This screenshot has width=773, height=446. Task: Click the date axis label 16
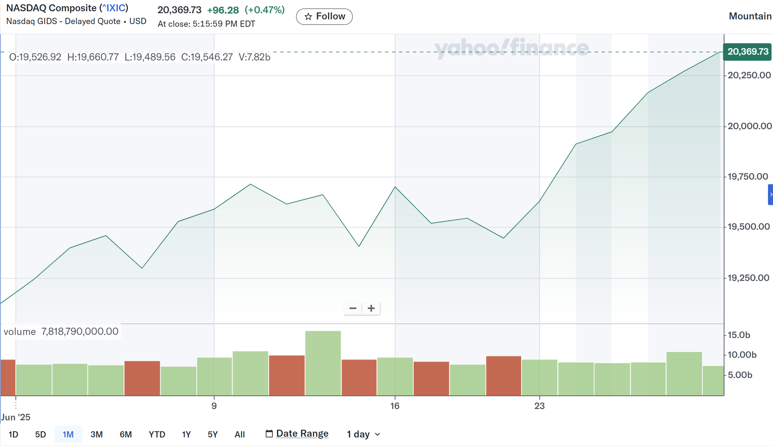click(x=395, y=406)
